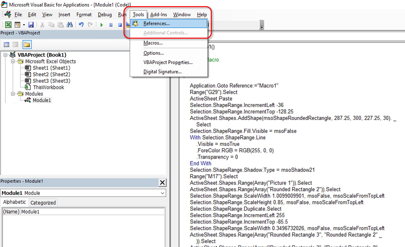Collapse the Modules folder node
The image size is (405, 247).
pos(13,94)
